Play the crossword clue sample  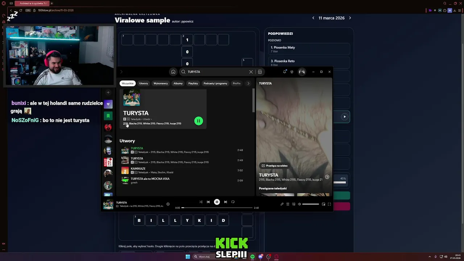coord(344,117)
